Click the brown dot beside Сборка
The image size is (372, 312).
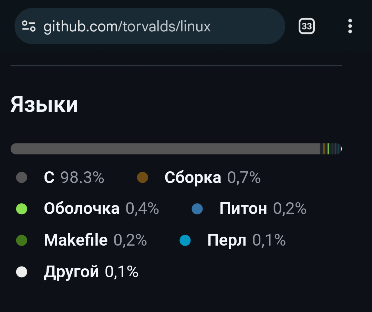pyautogui.click(x=142, y=178)
